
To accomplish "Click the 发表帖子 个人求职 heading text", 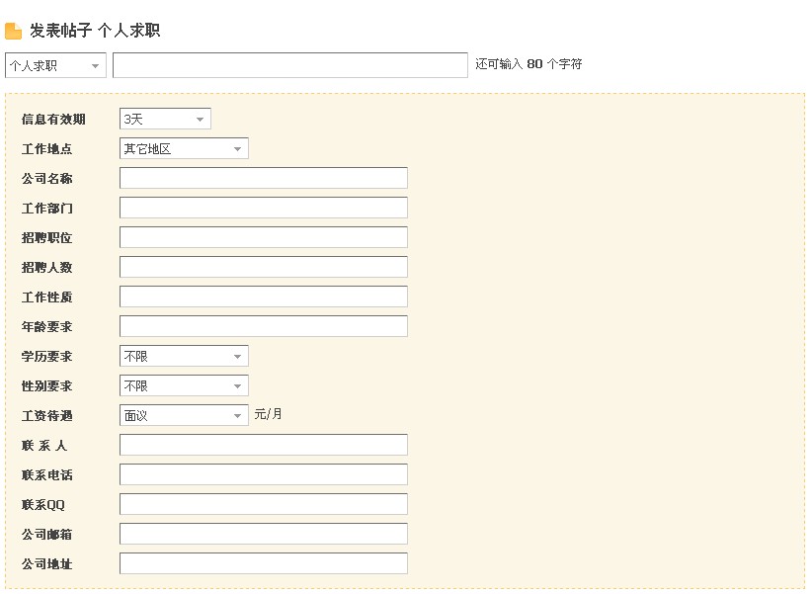I will 95,32.
